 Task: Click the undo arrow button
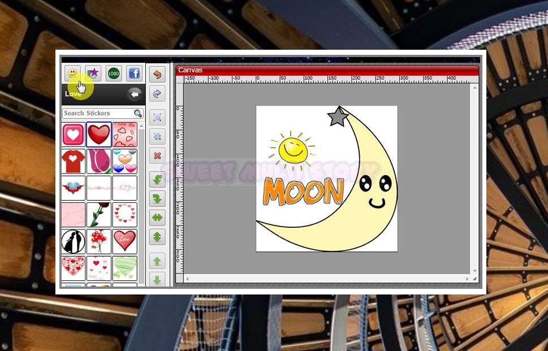pos(157,75)
